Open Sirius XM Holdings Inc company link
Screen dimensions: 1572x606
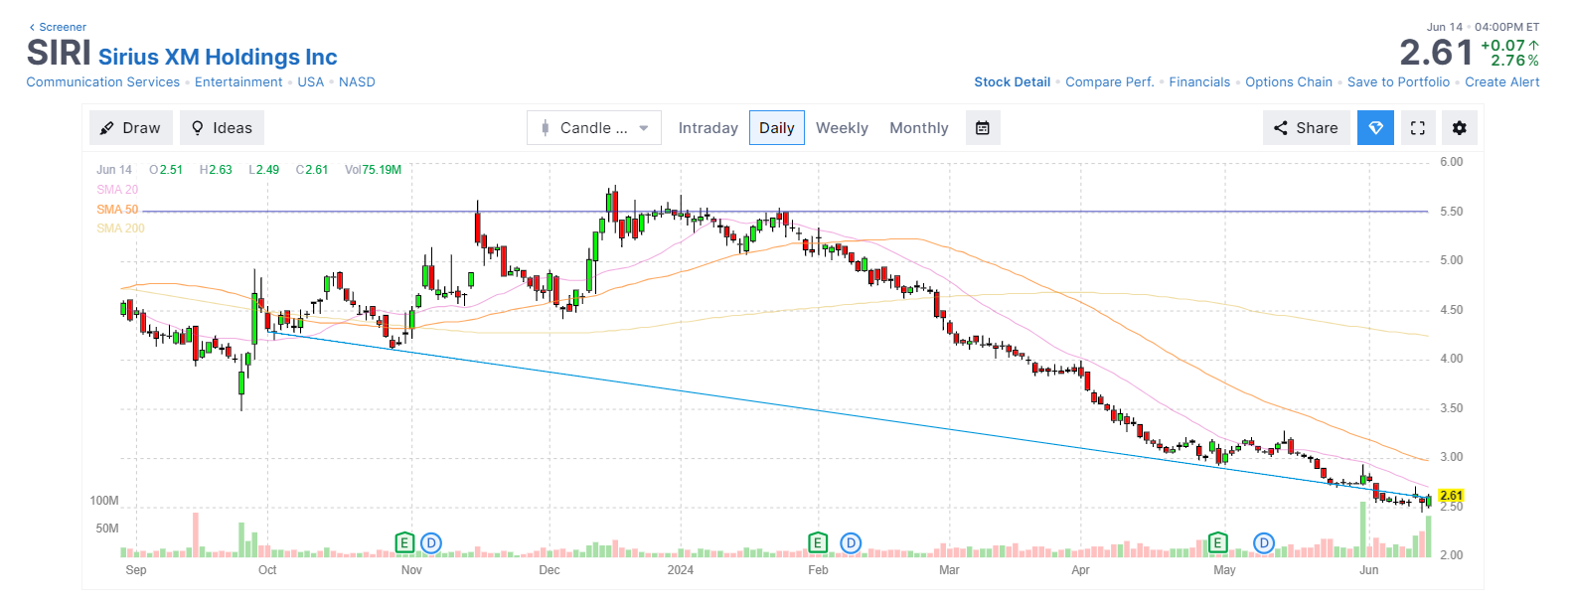coord(218,58)
